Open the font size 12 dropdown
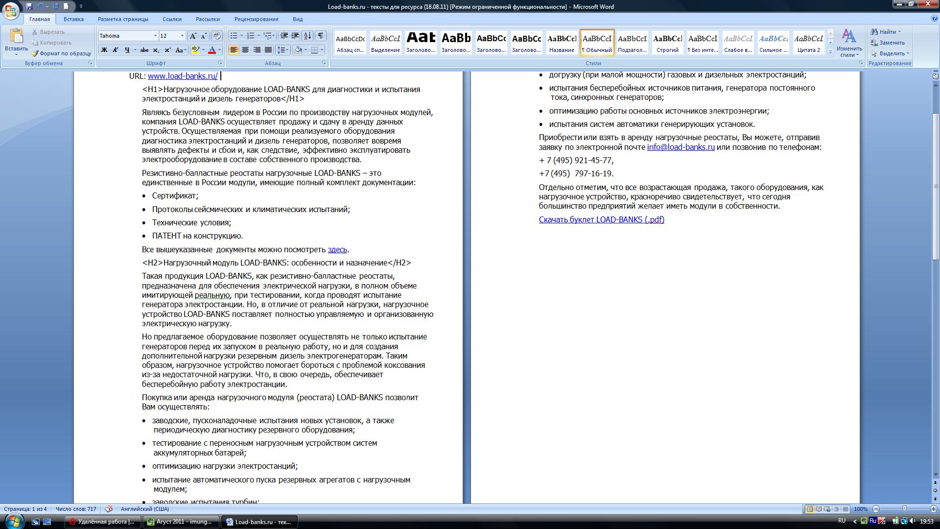This screenshot has width=940, height=529. coord(182,36)
